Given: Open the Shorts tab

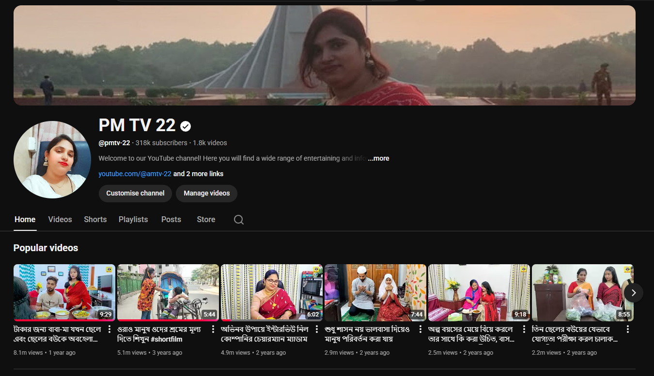Looking at the screenshot, I should (x=95, y=220).
